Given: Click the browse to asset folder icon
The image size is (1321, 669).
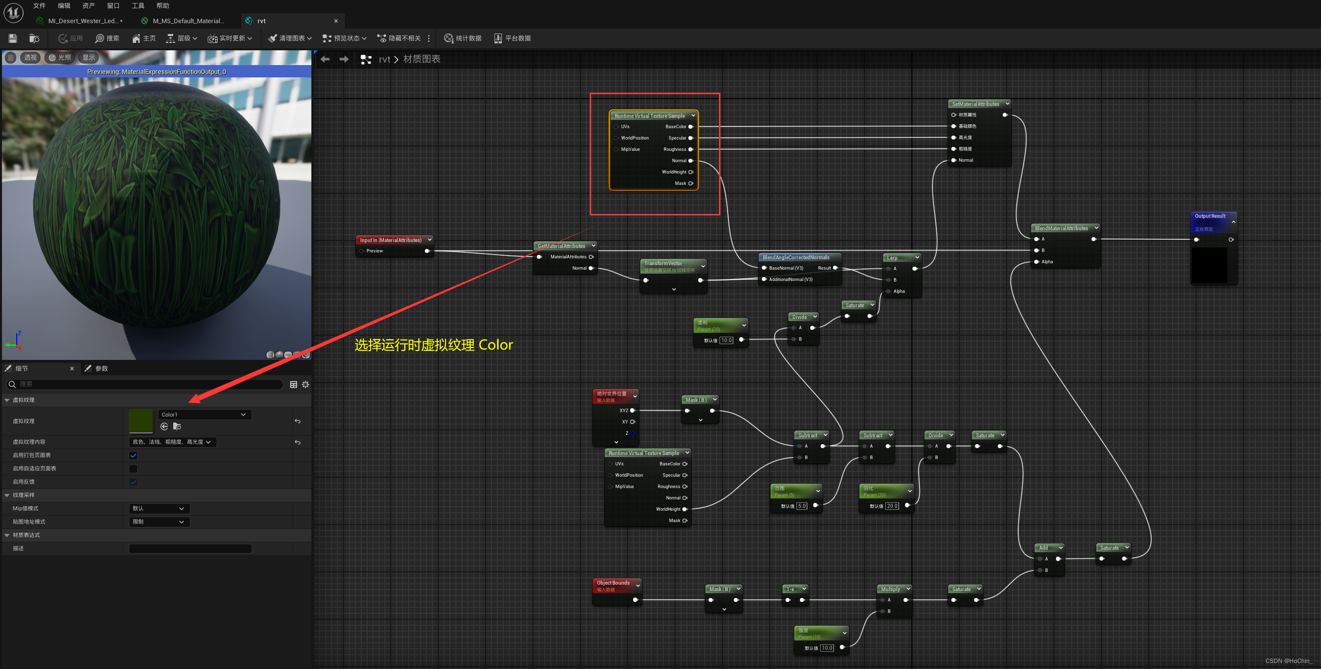Looking at the screenshot, I should click(x=35, y=38).
